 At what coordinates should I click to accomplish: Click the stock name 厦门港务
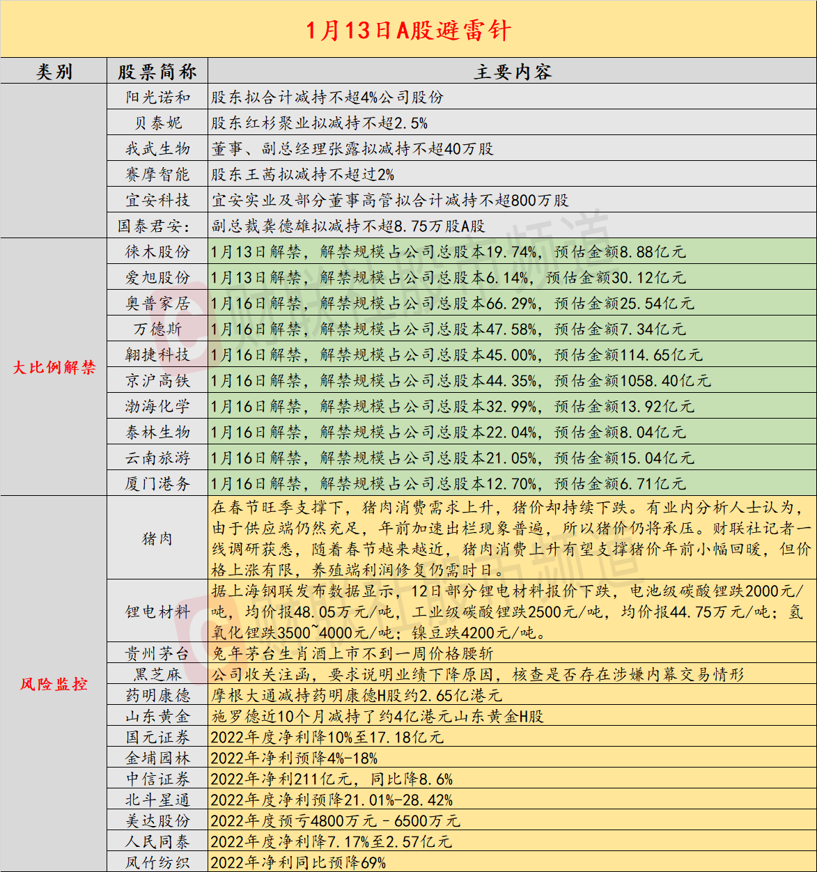click(x=157, y=483)
